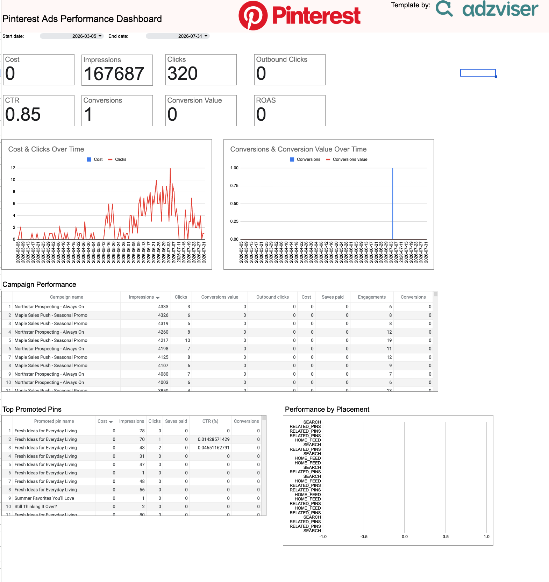Click the Pinterest Ads Performance Dashboard title
549x582 pixels.
pos(82,19)
